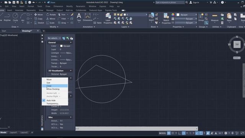Select the Text annotation tool
The image size is (245, 138).
[79, 17]
